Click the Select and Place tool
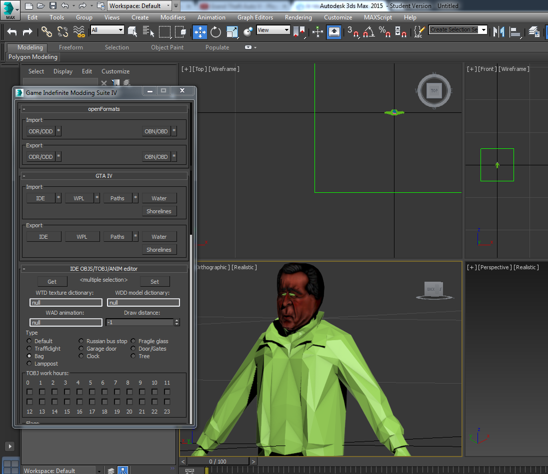 (248, 32)
